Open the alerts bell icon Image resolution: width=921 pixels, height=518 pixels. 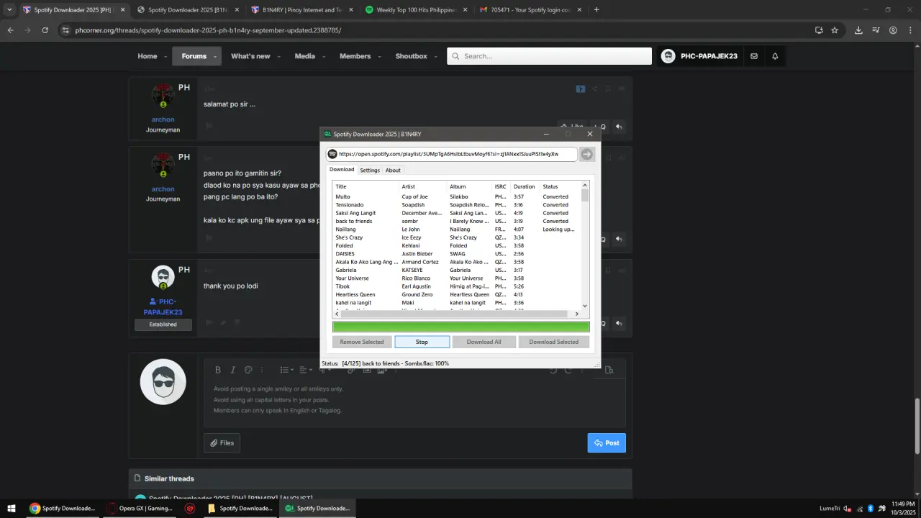coord(775,56)
